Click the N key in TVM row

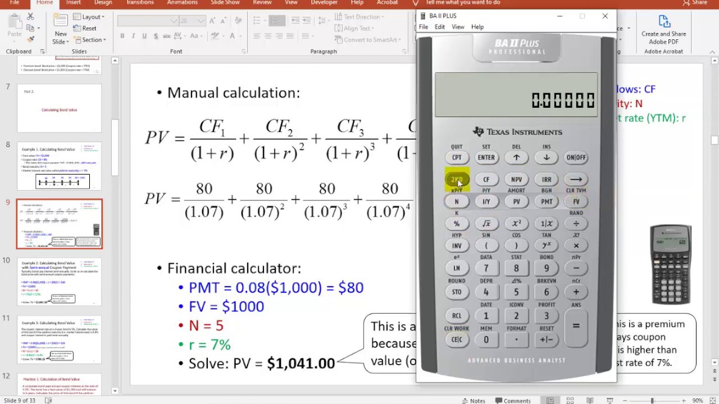(457, 201)
